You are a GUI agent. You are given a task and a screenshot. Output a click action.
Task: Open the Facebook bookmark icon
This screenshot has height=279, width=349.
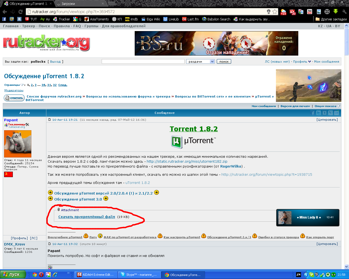[4, 19]
